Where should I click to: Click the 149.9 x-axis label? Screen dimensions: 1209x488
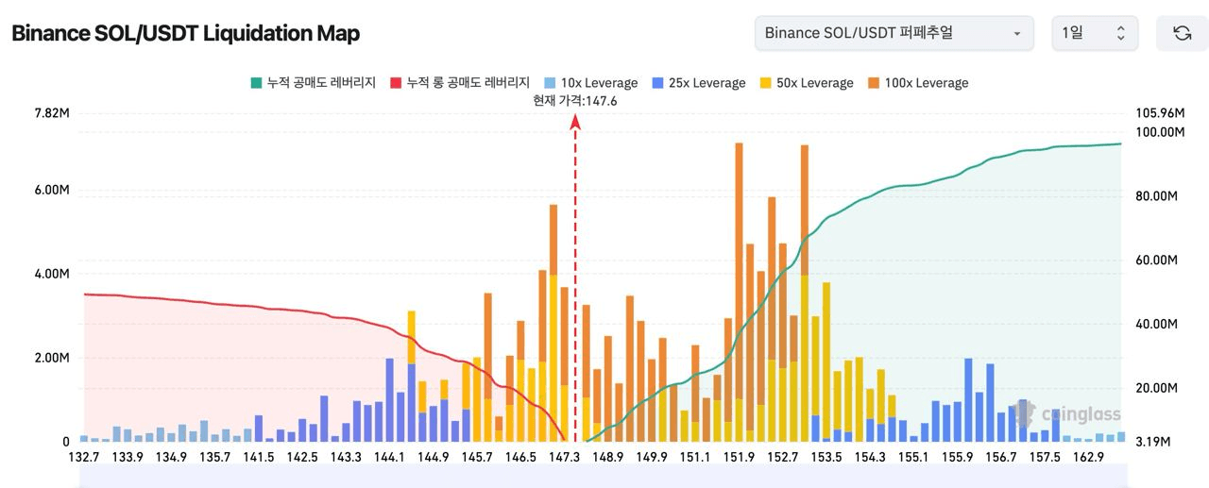pyautogui.click(x=652, y=457)
